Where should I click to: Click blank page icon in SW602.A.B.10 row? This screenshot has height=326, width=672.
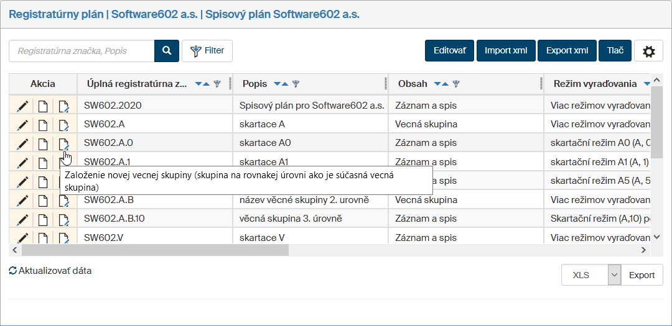[43, 220]
